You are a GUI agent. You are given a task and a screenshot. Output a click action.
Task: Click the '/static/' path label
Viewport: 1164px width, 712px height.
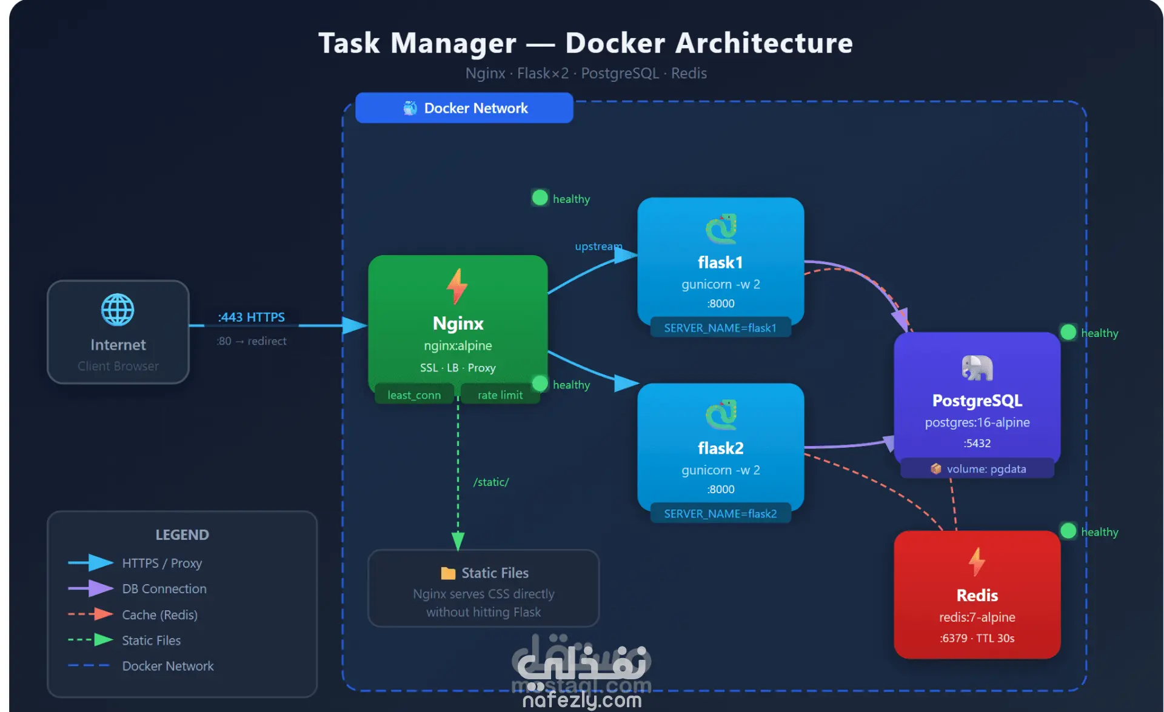491,482
